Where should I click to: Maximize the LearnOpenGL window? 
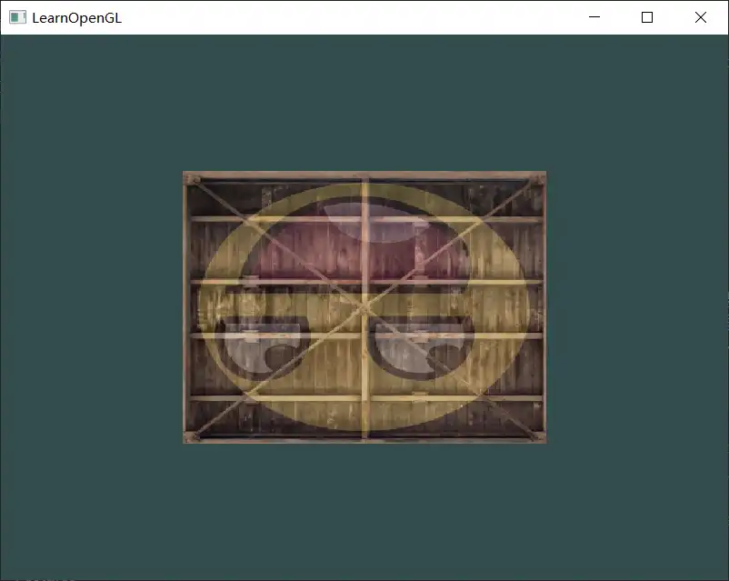click(647, 17)
